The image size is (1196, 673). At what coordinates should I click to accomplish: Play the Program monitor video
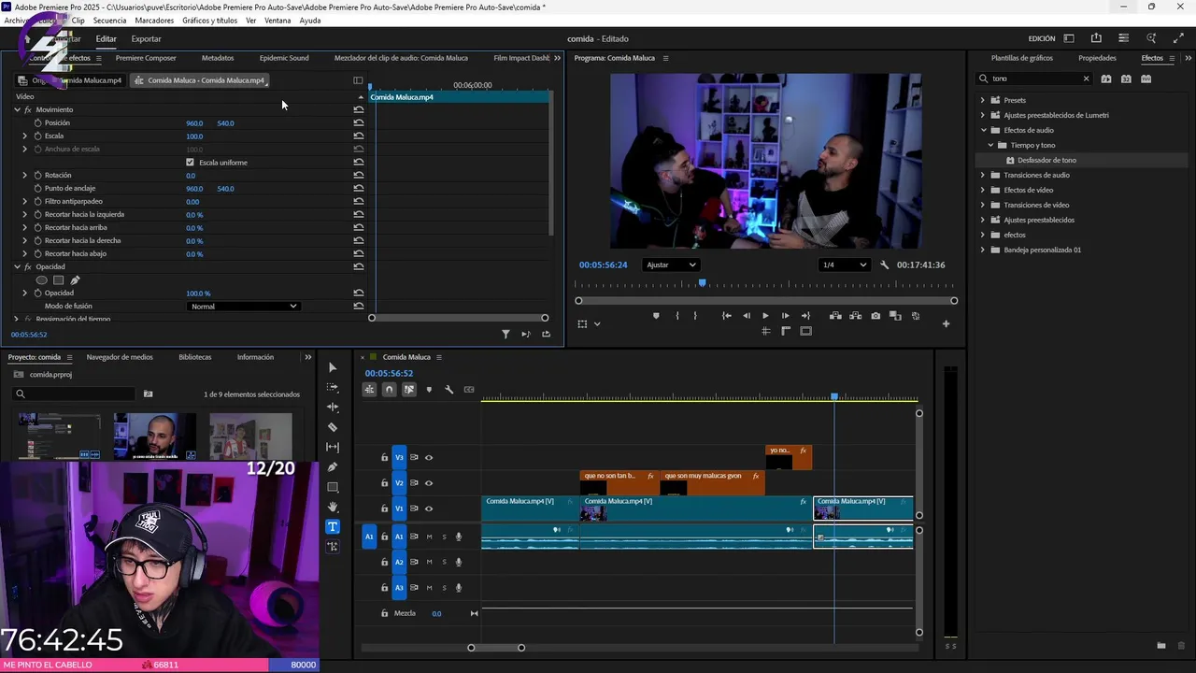click(765, 316)
